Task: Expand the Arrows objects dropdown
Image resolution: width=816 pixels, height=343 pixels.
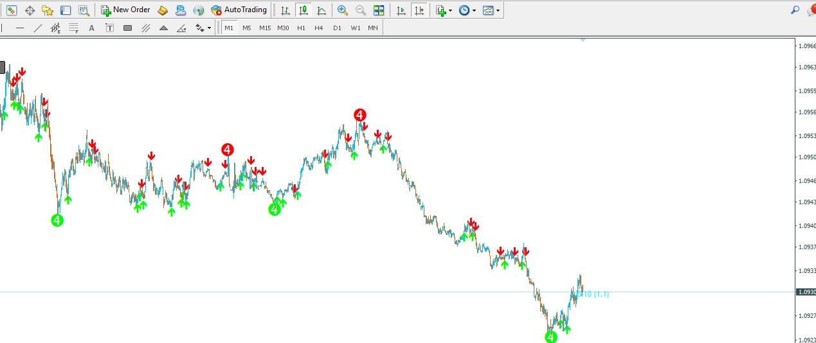Action: point(209,28)
